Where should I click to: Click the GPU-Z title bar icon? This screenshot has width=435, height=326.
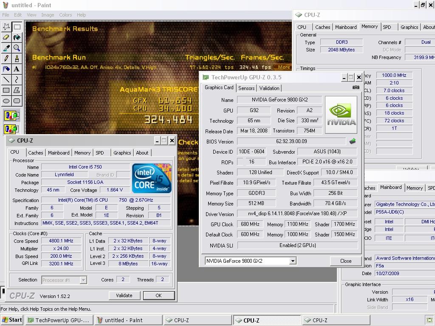pyautogui.click(x=206, y=77)
